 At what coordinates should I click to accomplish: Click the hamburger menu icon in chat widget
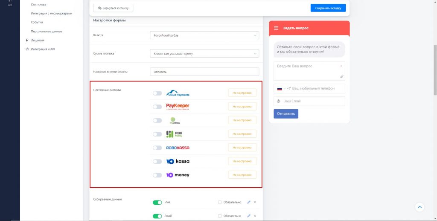pyautogui.click(x=276, y=28)
